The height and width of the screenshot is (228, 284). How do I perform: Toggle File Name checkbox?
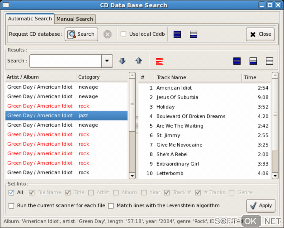(31, 192)
